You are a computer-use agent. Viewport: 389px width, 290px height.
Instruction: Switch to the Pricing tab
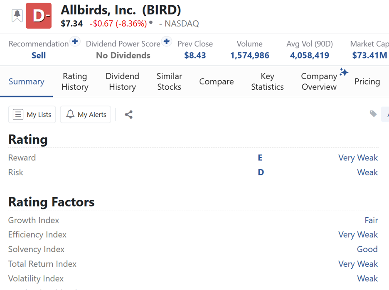[367, 81]
